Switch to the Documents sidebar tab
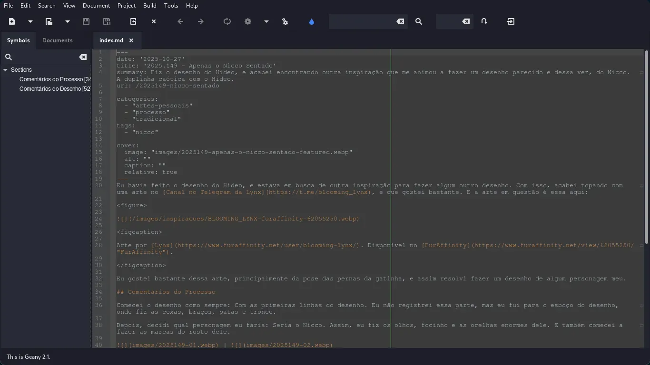 click(x=57, y=40)
